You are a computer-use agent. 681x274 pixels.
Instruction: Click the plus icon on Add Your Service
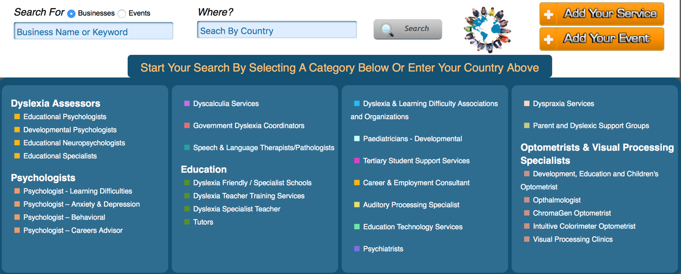tap(549, 14)
